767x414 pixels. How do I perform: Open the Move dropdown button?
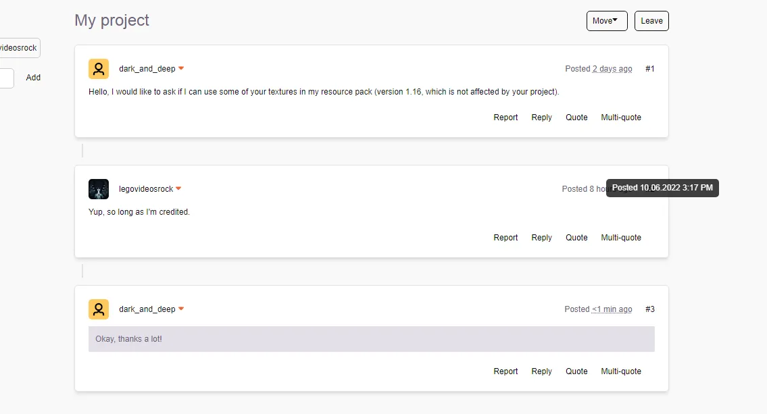[606, 21]
